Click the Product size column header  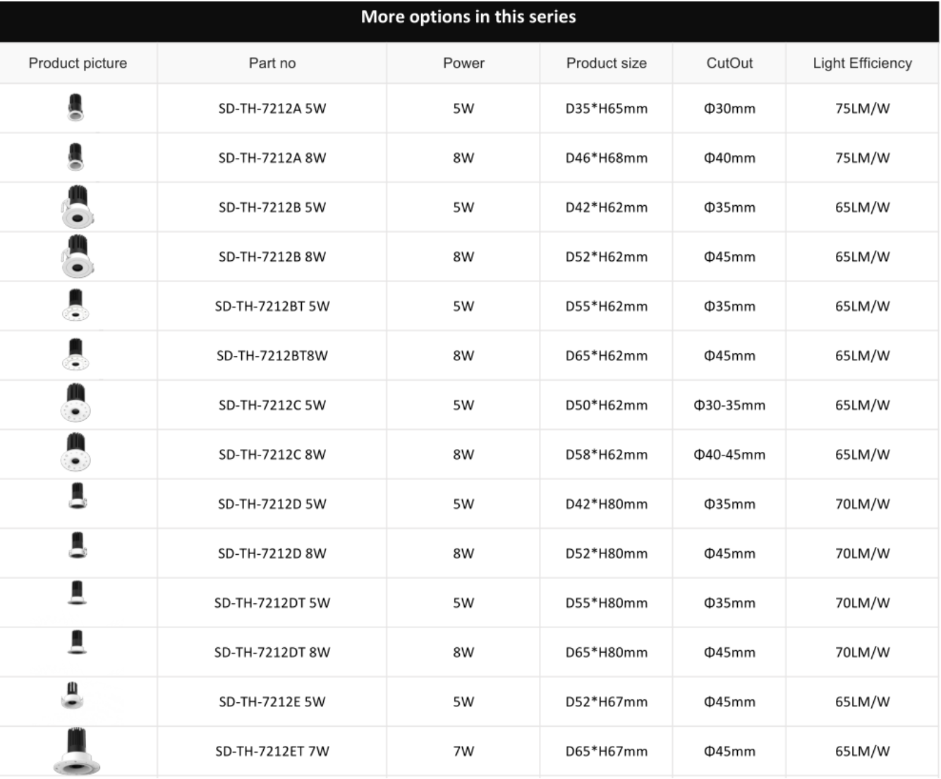click(x=606, y=63)
